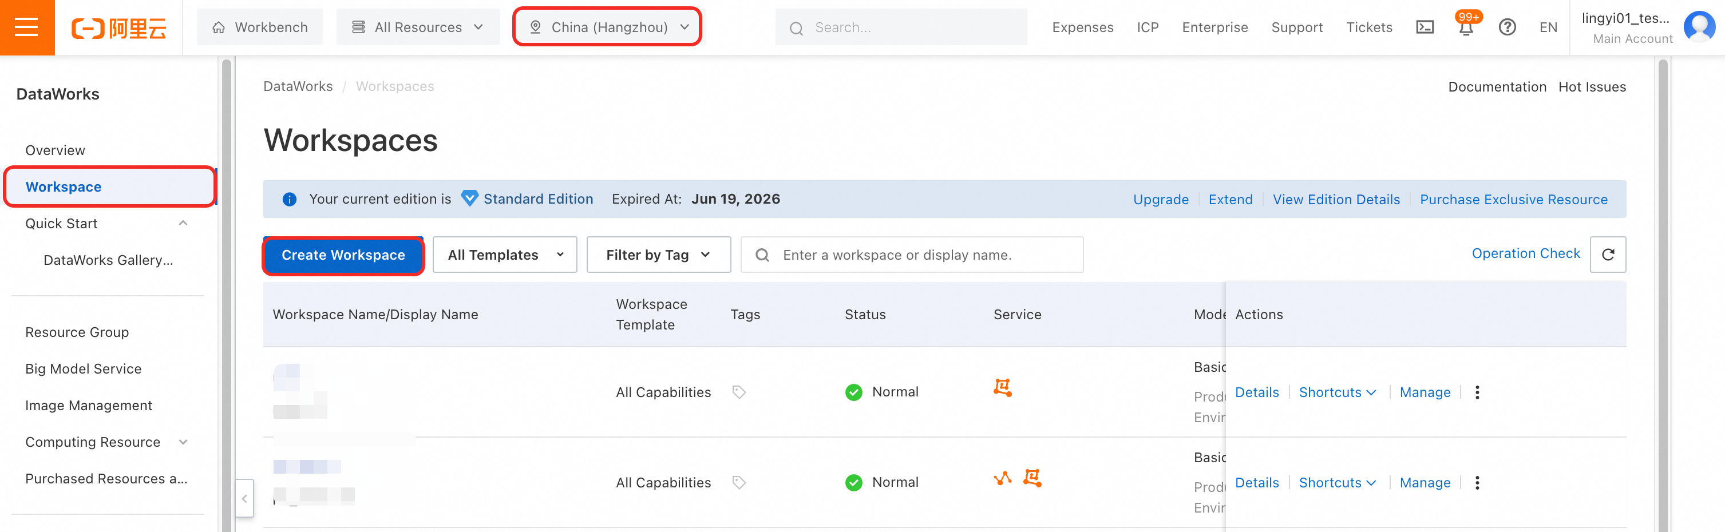Click the Create Workspace button
This screenshot has width=1725, height=532.
click(x=343, y=255)
